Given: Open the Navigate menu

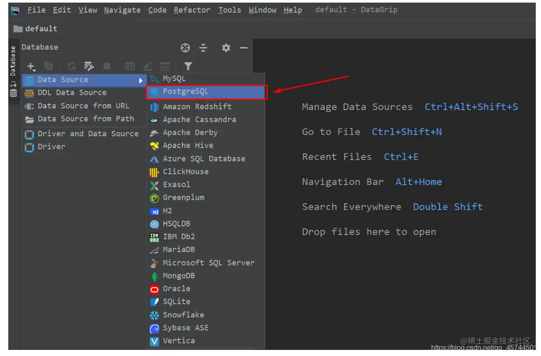Looking at the screenshot, I should [122, 10].
